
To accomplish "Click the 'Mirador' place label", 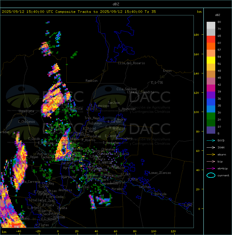I will click(x=117, y=189).
